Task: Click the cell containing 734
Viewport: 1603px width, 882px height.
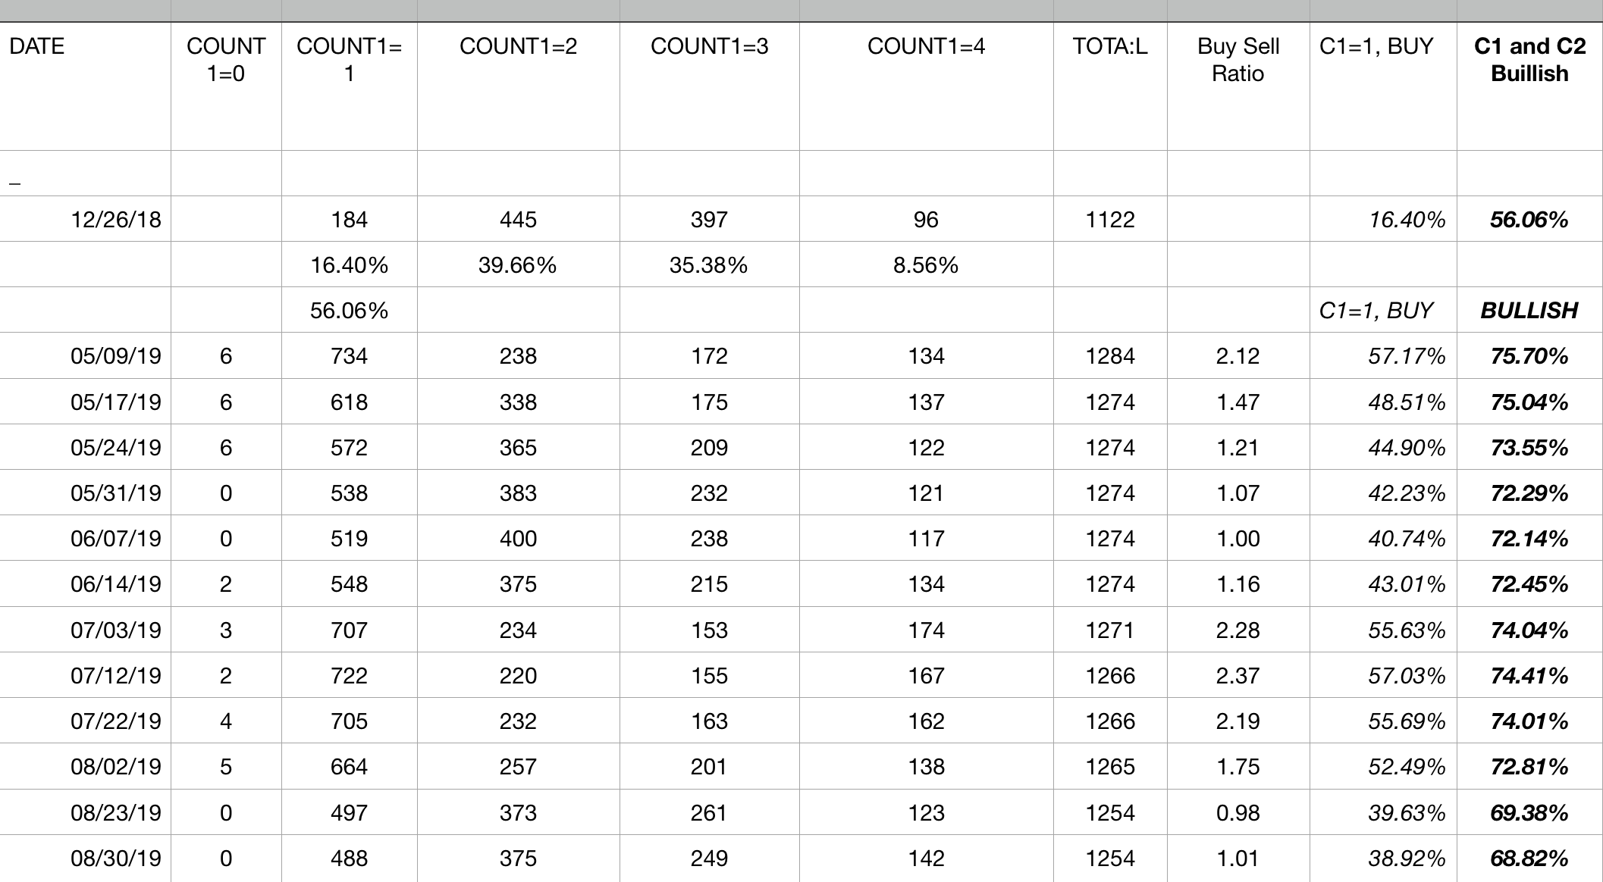Action: tap(349, 356)
